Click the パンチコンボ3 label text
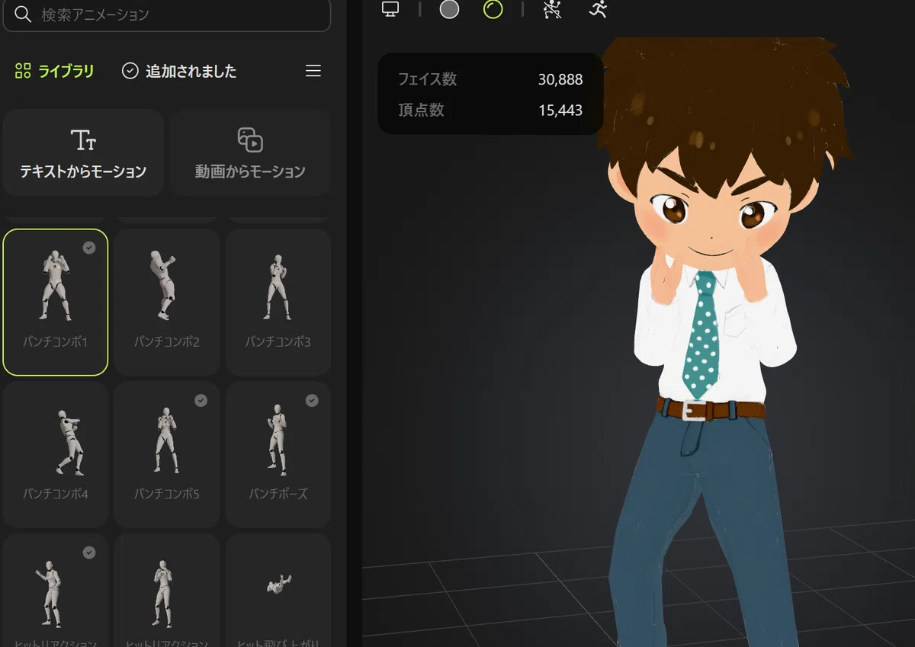915x647 pixels. click(x=278, y=342)
